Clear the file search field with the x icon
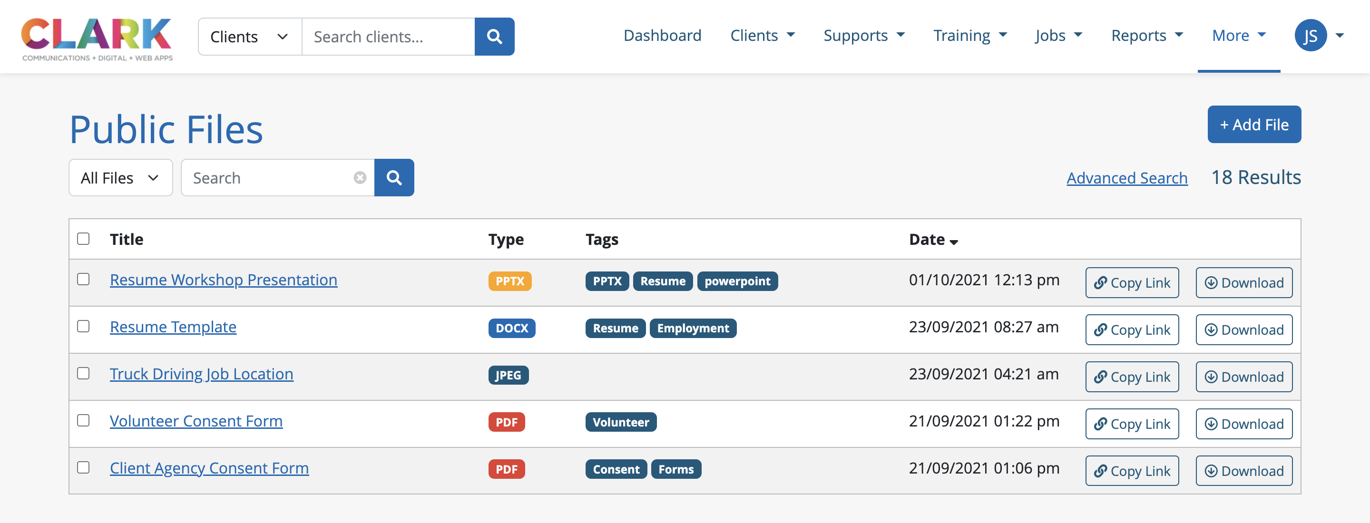Image resolution: width=1370 pixels, height=523 pixels. (x=360, y=177)
